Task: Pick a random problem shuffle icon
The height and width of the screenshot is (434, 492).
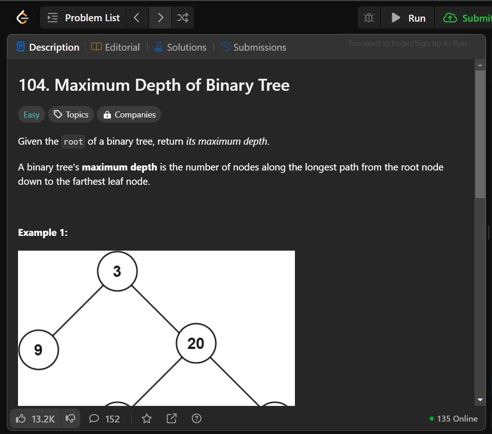Action: click(183, 18)
